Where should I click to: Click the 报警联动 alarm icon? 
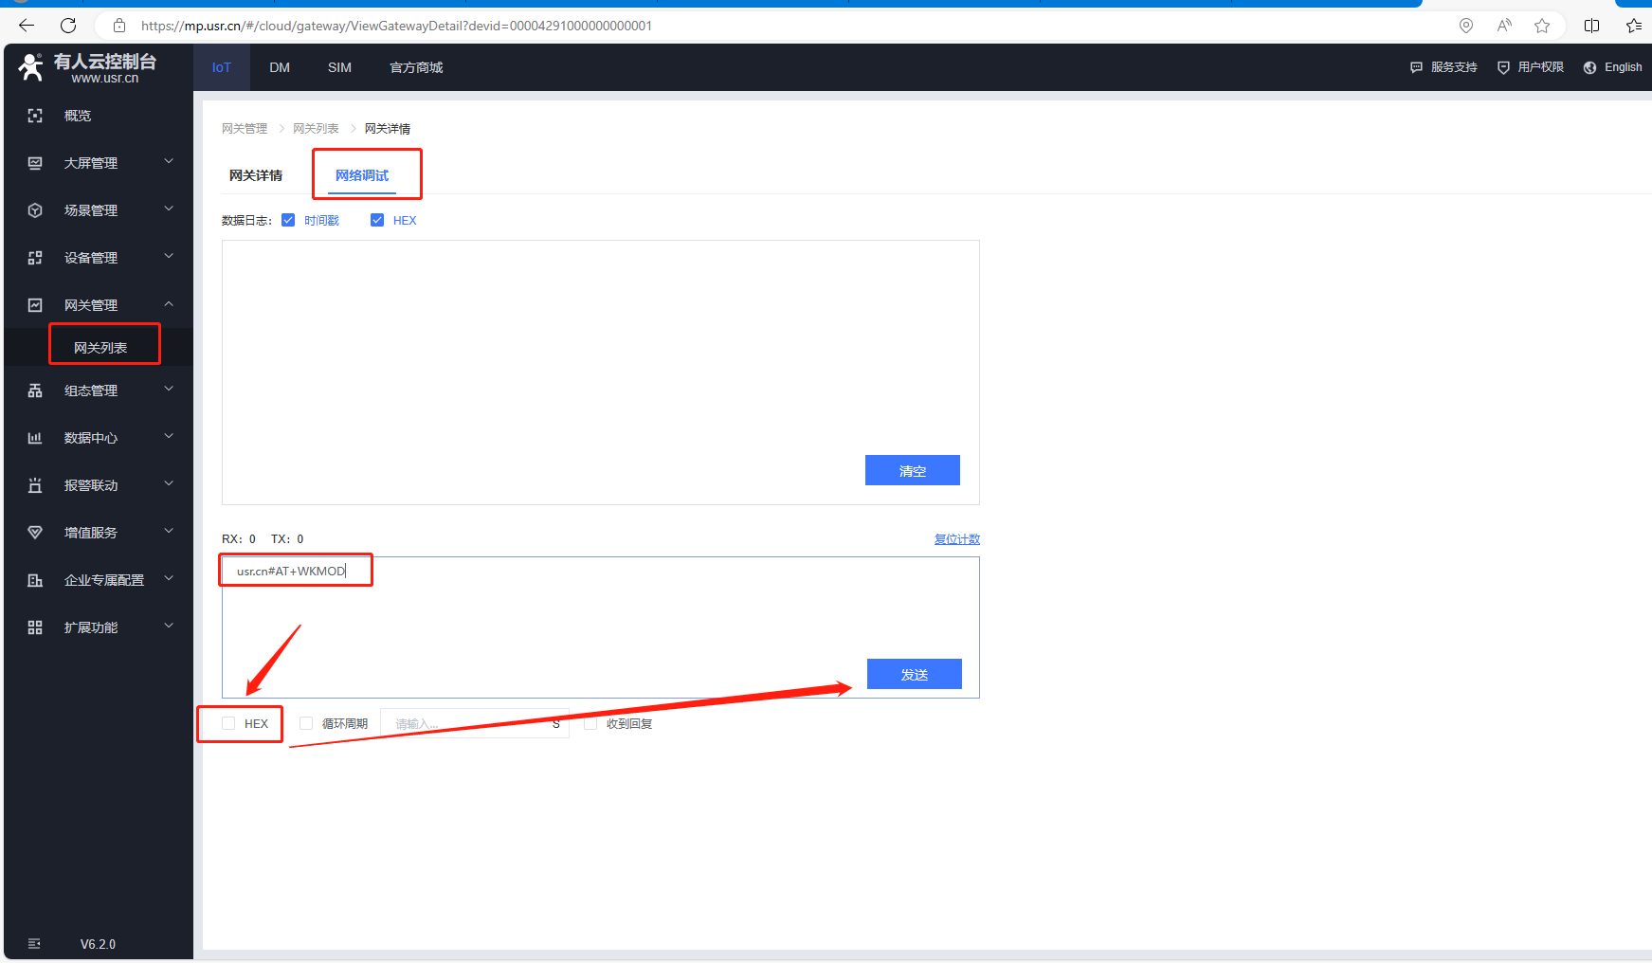[x=35, y=485]
